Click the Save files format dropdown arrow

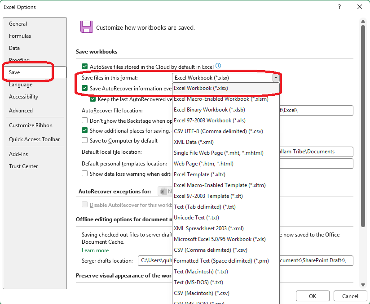point(276,78)
